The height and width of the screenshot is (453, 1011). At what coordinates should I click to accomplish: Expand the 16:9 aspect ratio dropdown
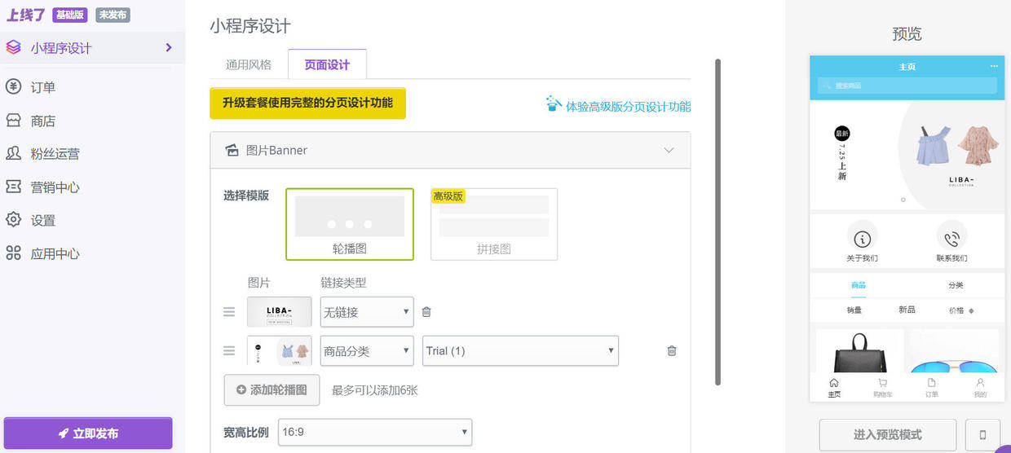375,432
